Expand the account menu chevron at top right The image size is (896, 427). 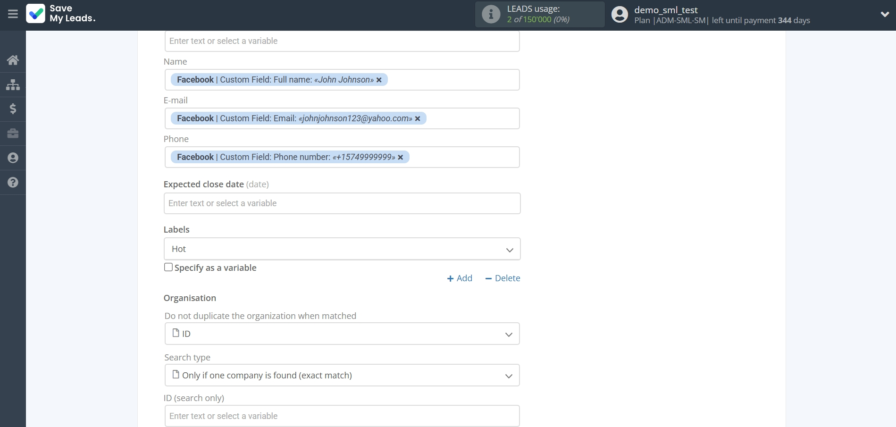tap(886, 14)
